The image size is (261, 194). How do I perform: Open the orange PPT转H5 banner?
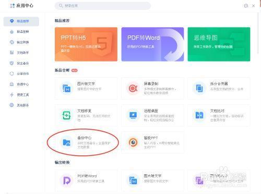[x=86, y=44]
